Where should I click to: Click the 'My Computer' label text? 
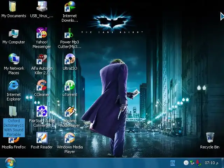point(14,42)
